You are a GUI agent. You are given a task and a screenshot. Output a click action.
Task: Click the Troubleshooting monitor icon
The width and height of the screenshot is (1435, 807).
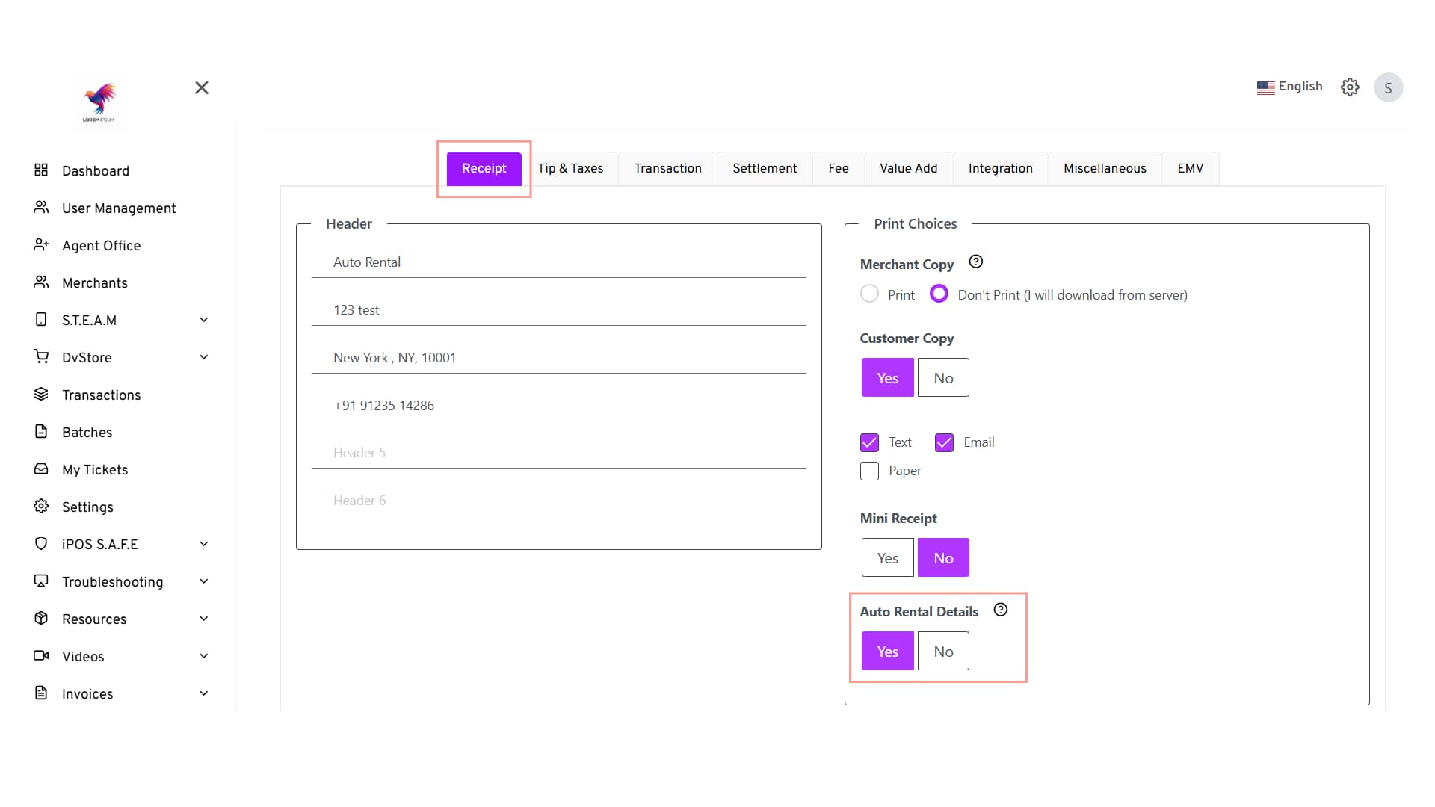click(41, 581)
